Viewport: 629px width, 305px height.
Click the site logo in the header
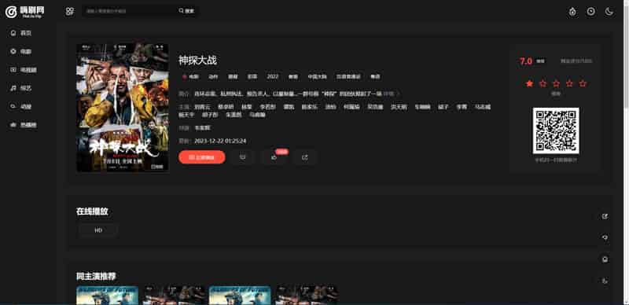(x=25, y=12)
